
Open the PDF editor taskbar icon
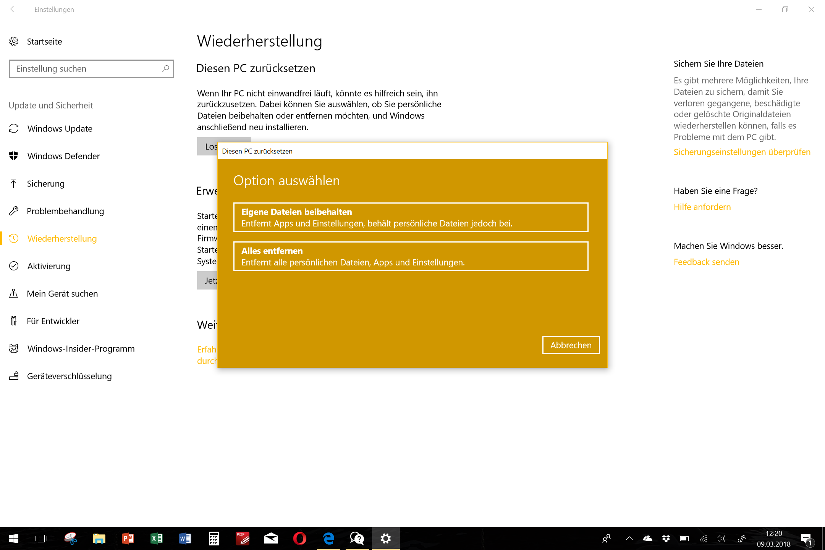(x=243, y=539)
